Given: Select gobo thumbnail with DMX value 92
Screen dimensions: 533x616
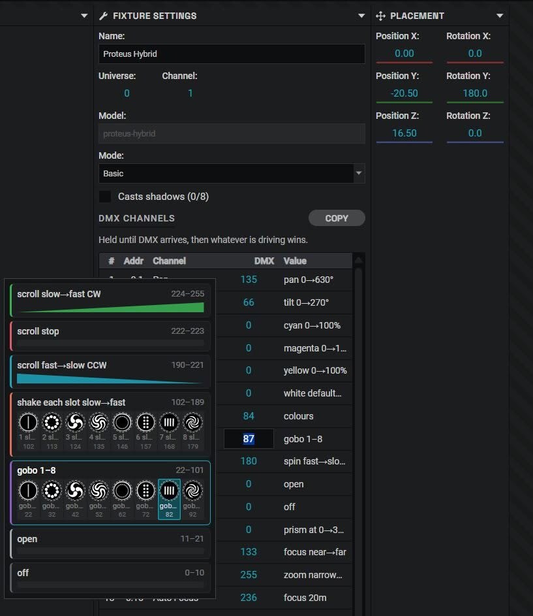Looking at the screenshot, I should [x=192, y=499].
